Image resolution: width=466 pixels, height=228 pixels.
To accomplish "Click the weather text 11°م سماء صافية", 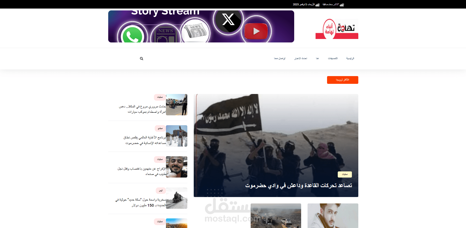I will 331,5.
